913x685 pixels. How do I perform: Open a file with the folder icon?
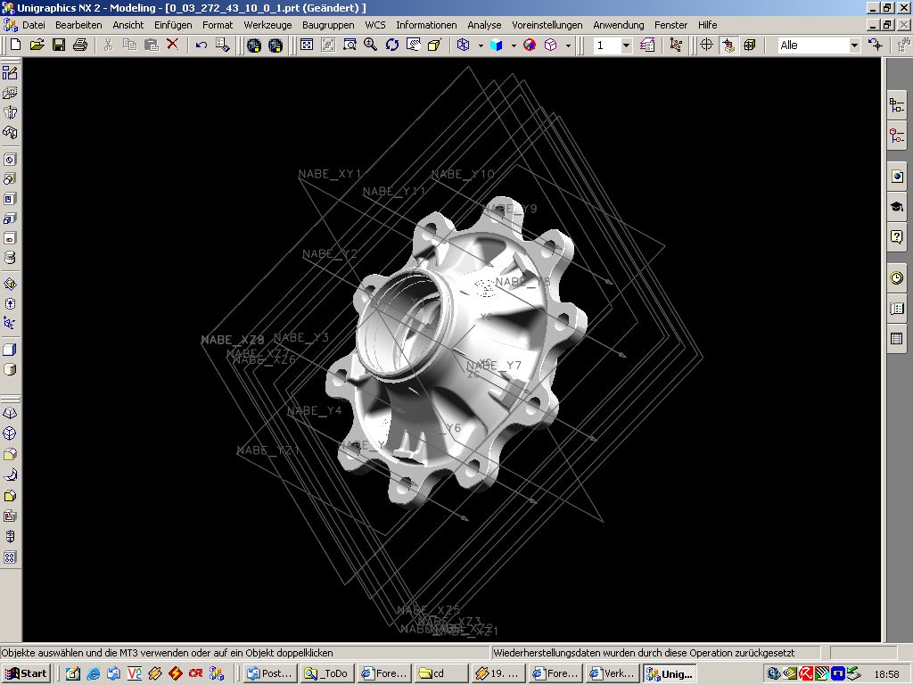37,45
